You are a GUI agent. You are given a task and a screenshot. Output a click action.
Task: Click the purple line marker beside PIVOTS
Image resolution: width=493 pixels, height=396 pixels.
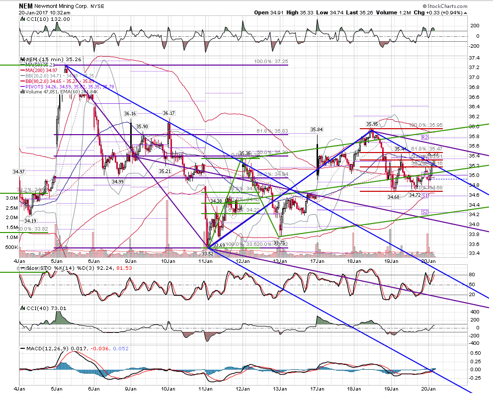click(22, 86)
